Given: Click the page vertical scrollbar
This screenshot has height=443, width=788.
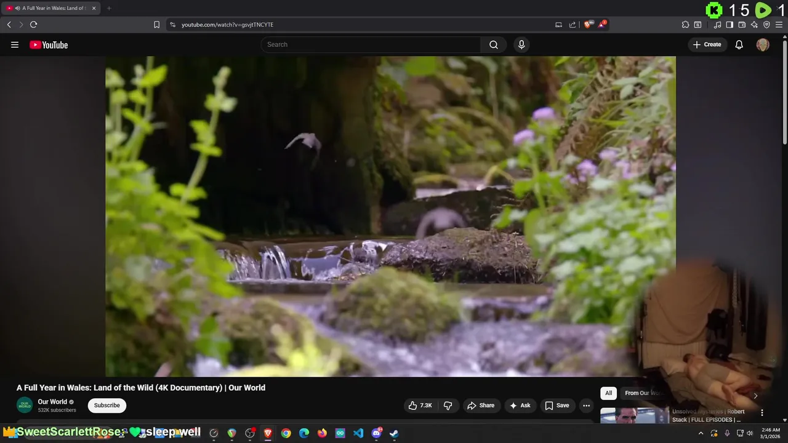Looking at the screenshot, I should 784,92.
